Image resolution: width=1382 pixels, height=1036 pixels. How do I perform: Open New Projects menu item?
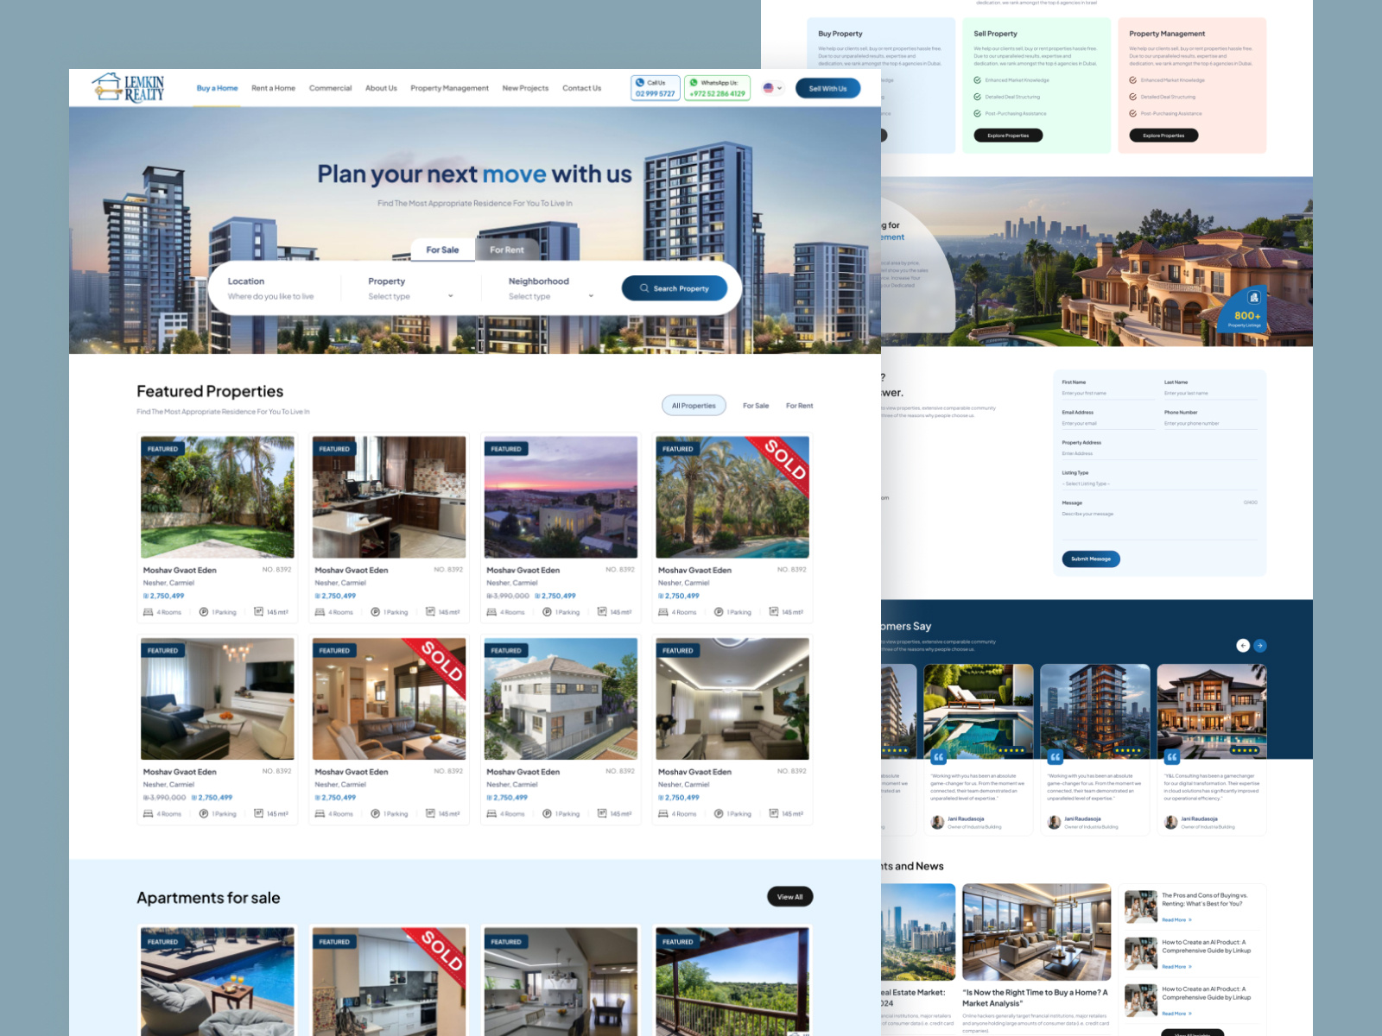coord(525,88)
